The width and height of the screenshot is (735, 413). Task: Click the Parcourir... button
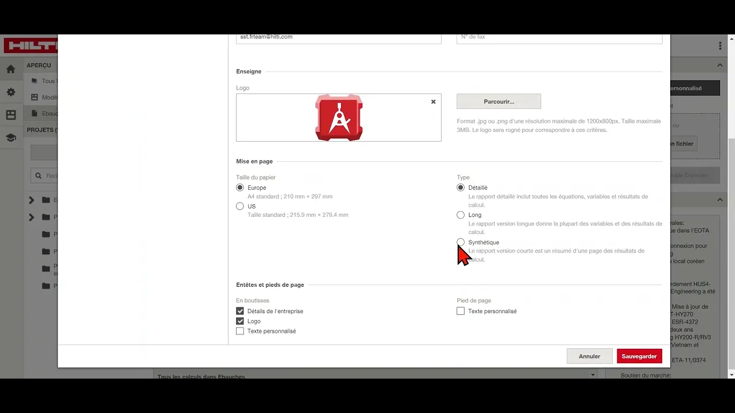coord(498,102)
